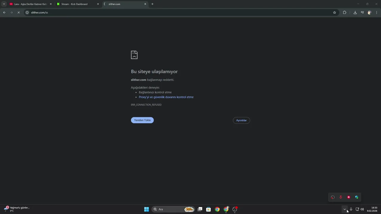The width and height of the screenshot is (381, 214).
Task: Click OBS icon in tray overflow
Action: tap(333, 197)
